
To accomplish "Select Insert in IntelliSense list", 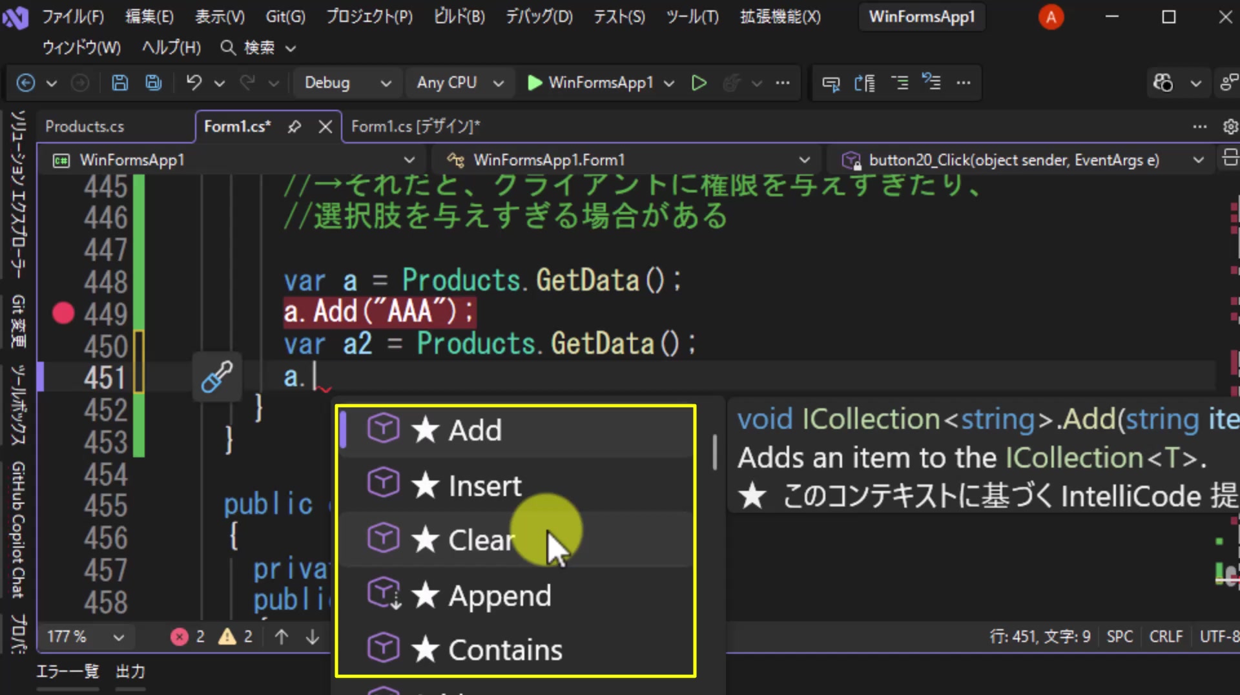I will [515, 486].
